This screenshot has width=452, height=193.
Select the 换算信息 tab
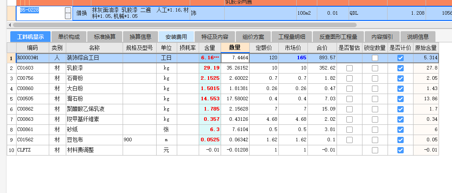140,37
